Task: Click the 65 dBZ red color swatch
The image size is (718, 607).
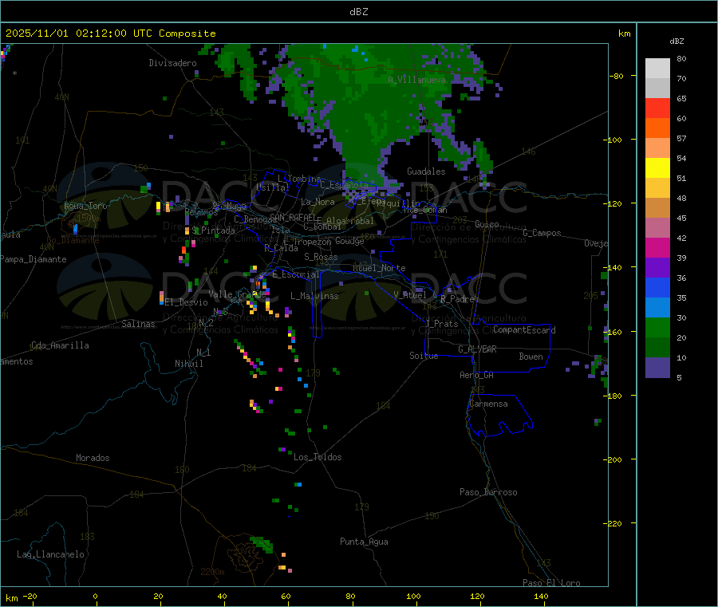Action: [x=657, y=108]
